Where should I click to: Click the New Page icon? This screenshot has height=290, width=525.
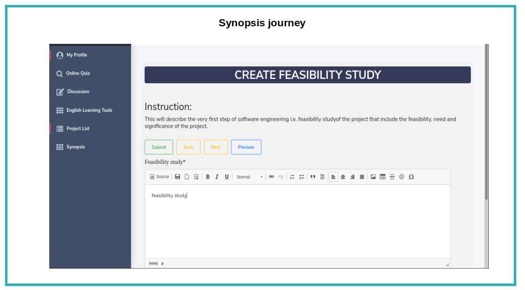pos(187,177)
